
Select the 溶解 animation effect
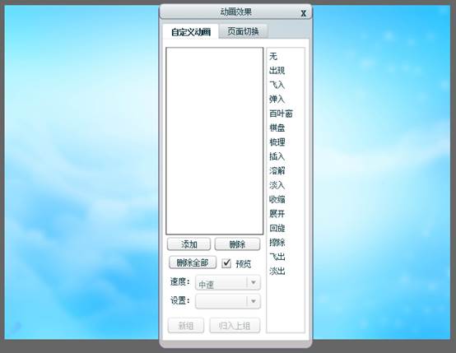[277, 170]
